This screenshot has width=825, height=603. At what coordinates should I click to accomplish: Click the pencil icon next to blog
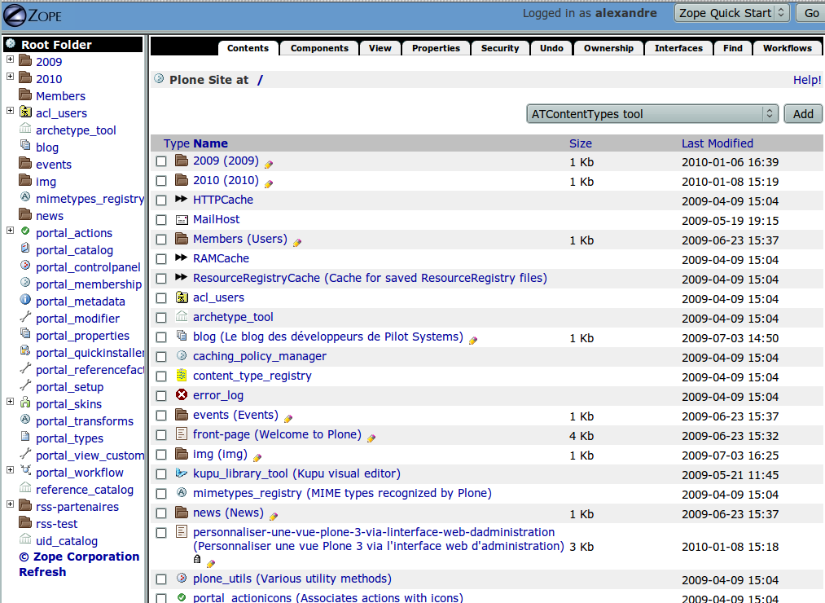(473, 340)
